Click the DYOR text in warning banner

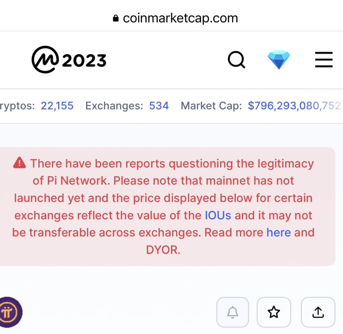point(163,250)
